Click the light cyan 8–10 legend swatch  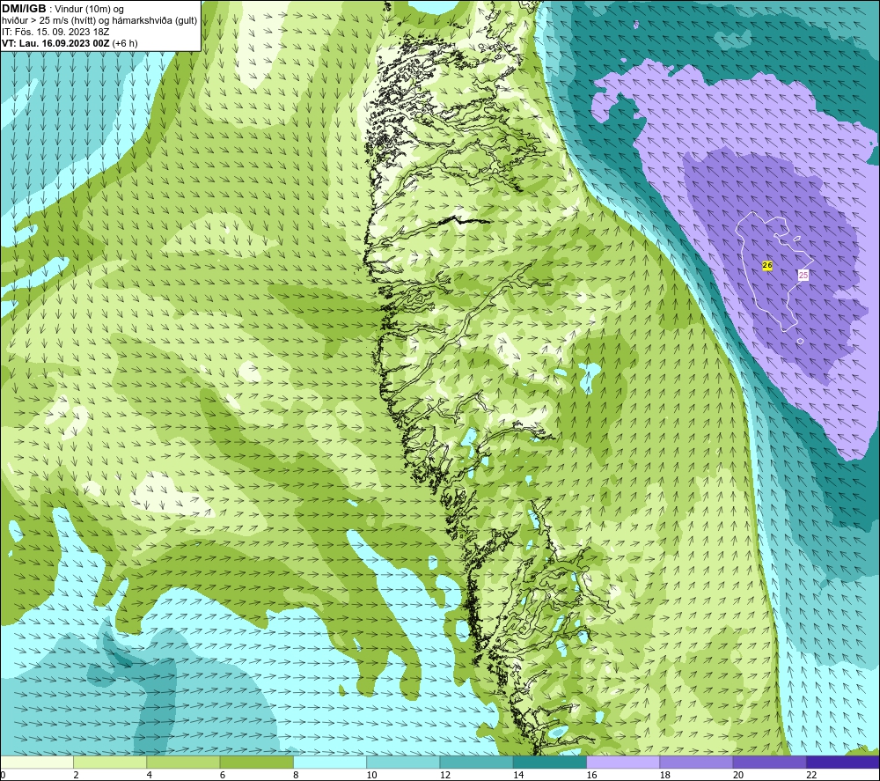pos(330,763)
